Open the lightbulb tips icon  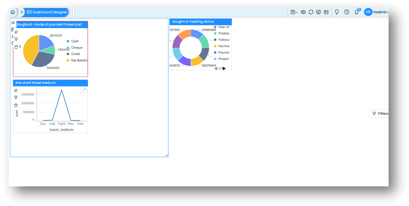(337, 12)
